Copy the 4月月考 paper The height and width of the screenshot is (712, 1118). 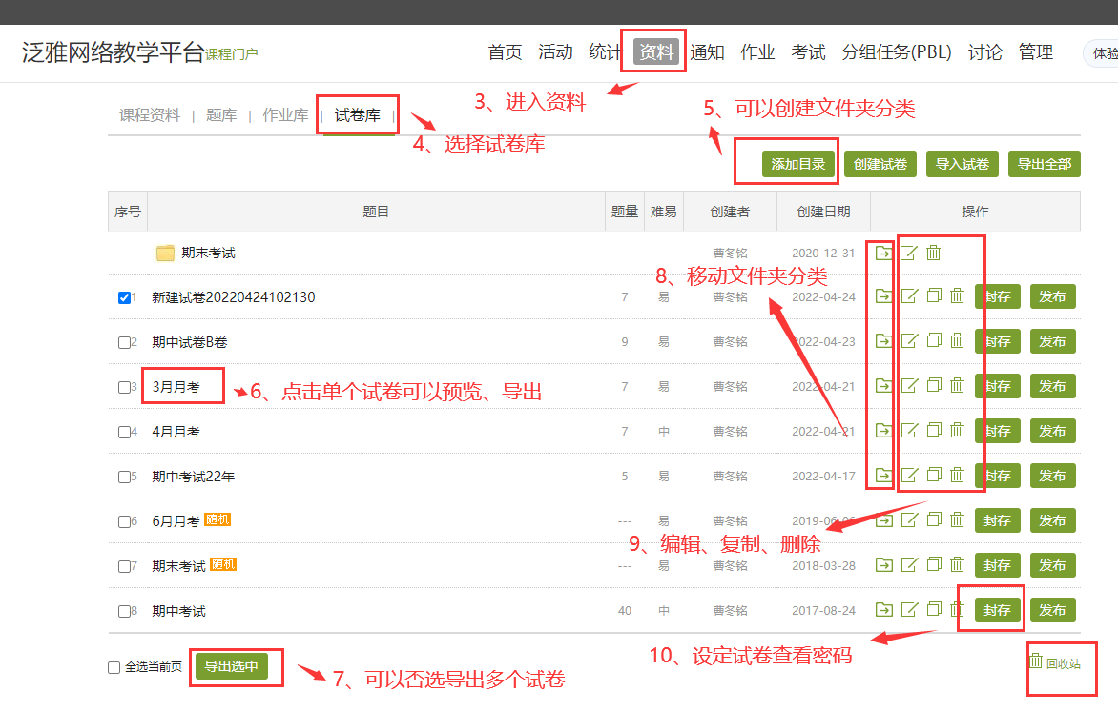click(934, 430)
